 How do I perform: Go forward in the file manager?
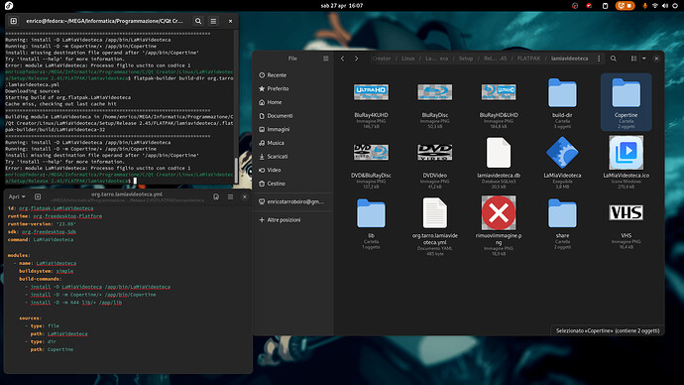(357, 59)
